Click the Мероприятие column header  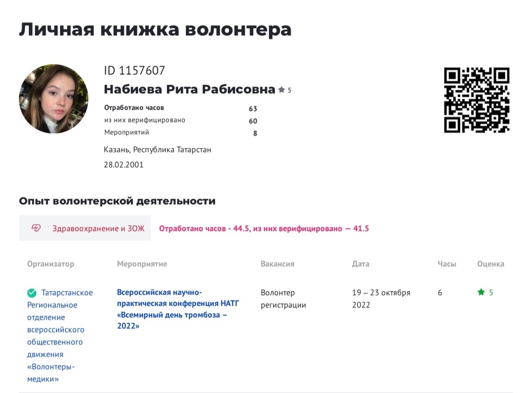pyautogui.click(x=142, y=264)
